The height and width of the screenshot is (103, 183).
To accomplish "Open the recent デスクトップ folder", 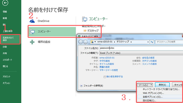I will coord(93,31).
